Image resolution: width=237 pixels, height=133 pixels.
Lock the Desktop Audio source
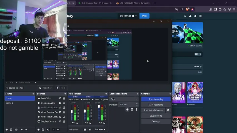point(64,103)
